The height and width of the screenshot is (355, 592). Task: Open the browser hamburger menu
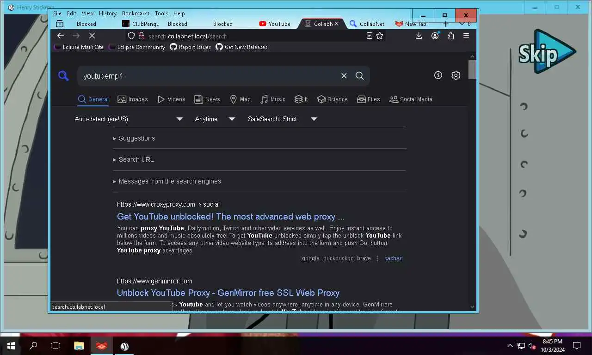coord(466,36)
